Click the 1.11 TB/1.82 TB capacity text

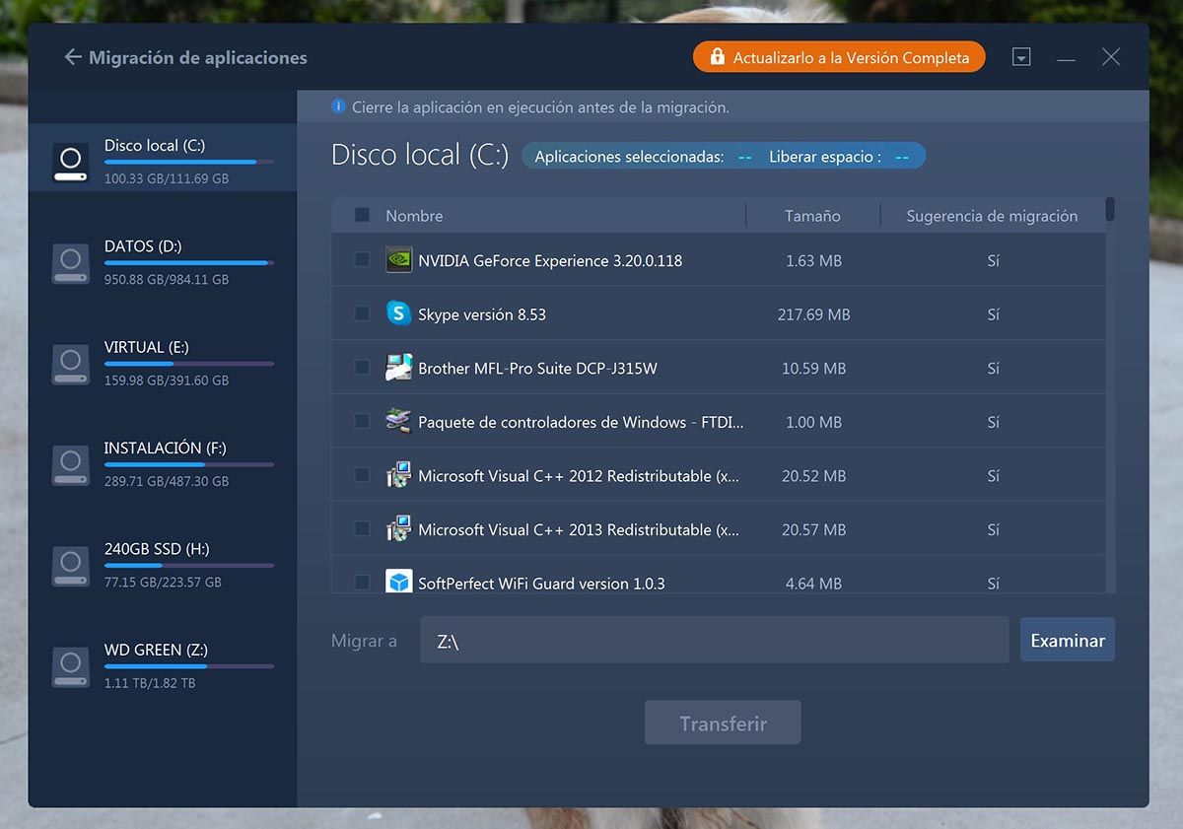(150, 682)
